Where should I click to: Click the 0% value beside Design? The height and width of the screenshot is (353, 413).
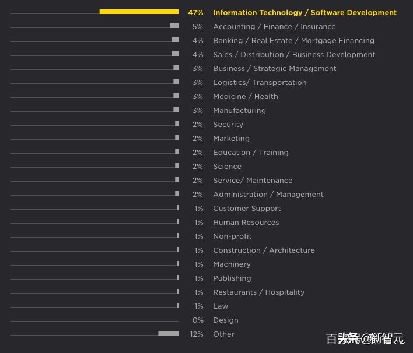tap(198, 320)
